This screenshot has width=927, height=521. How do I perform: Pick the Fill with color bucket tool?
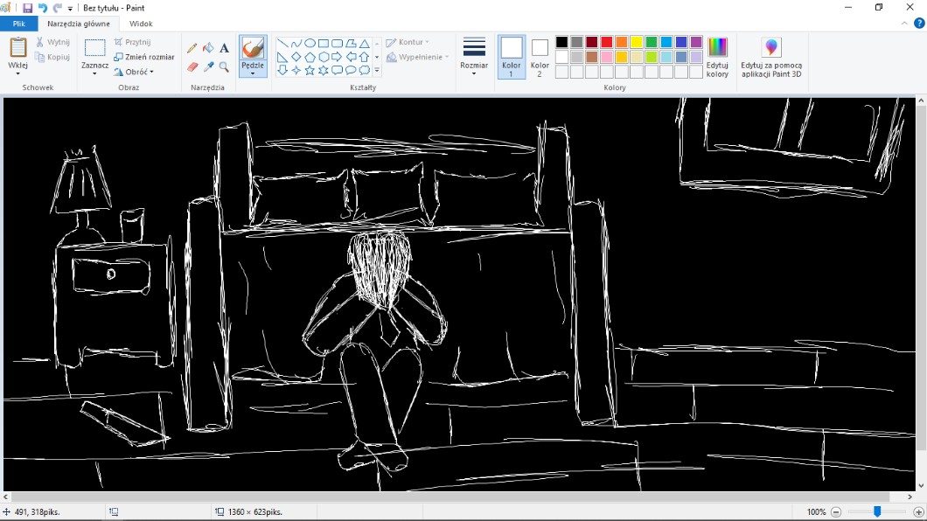[x=208, y=48]
